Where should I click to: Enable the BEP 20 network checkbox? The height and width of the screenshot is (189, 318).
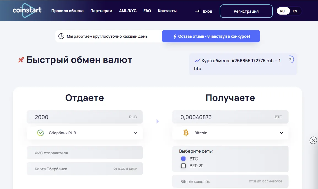click(x=184, y=166)
